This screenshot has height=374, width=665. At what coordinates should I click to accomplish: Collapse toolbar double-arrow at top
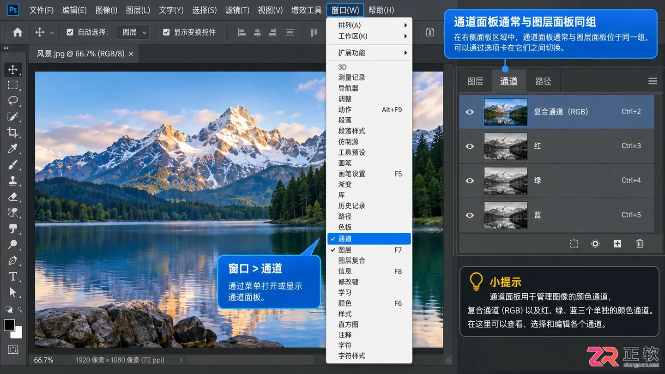(6, 48)
